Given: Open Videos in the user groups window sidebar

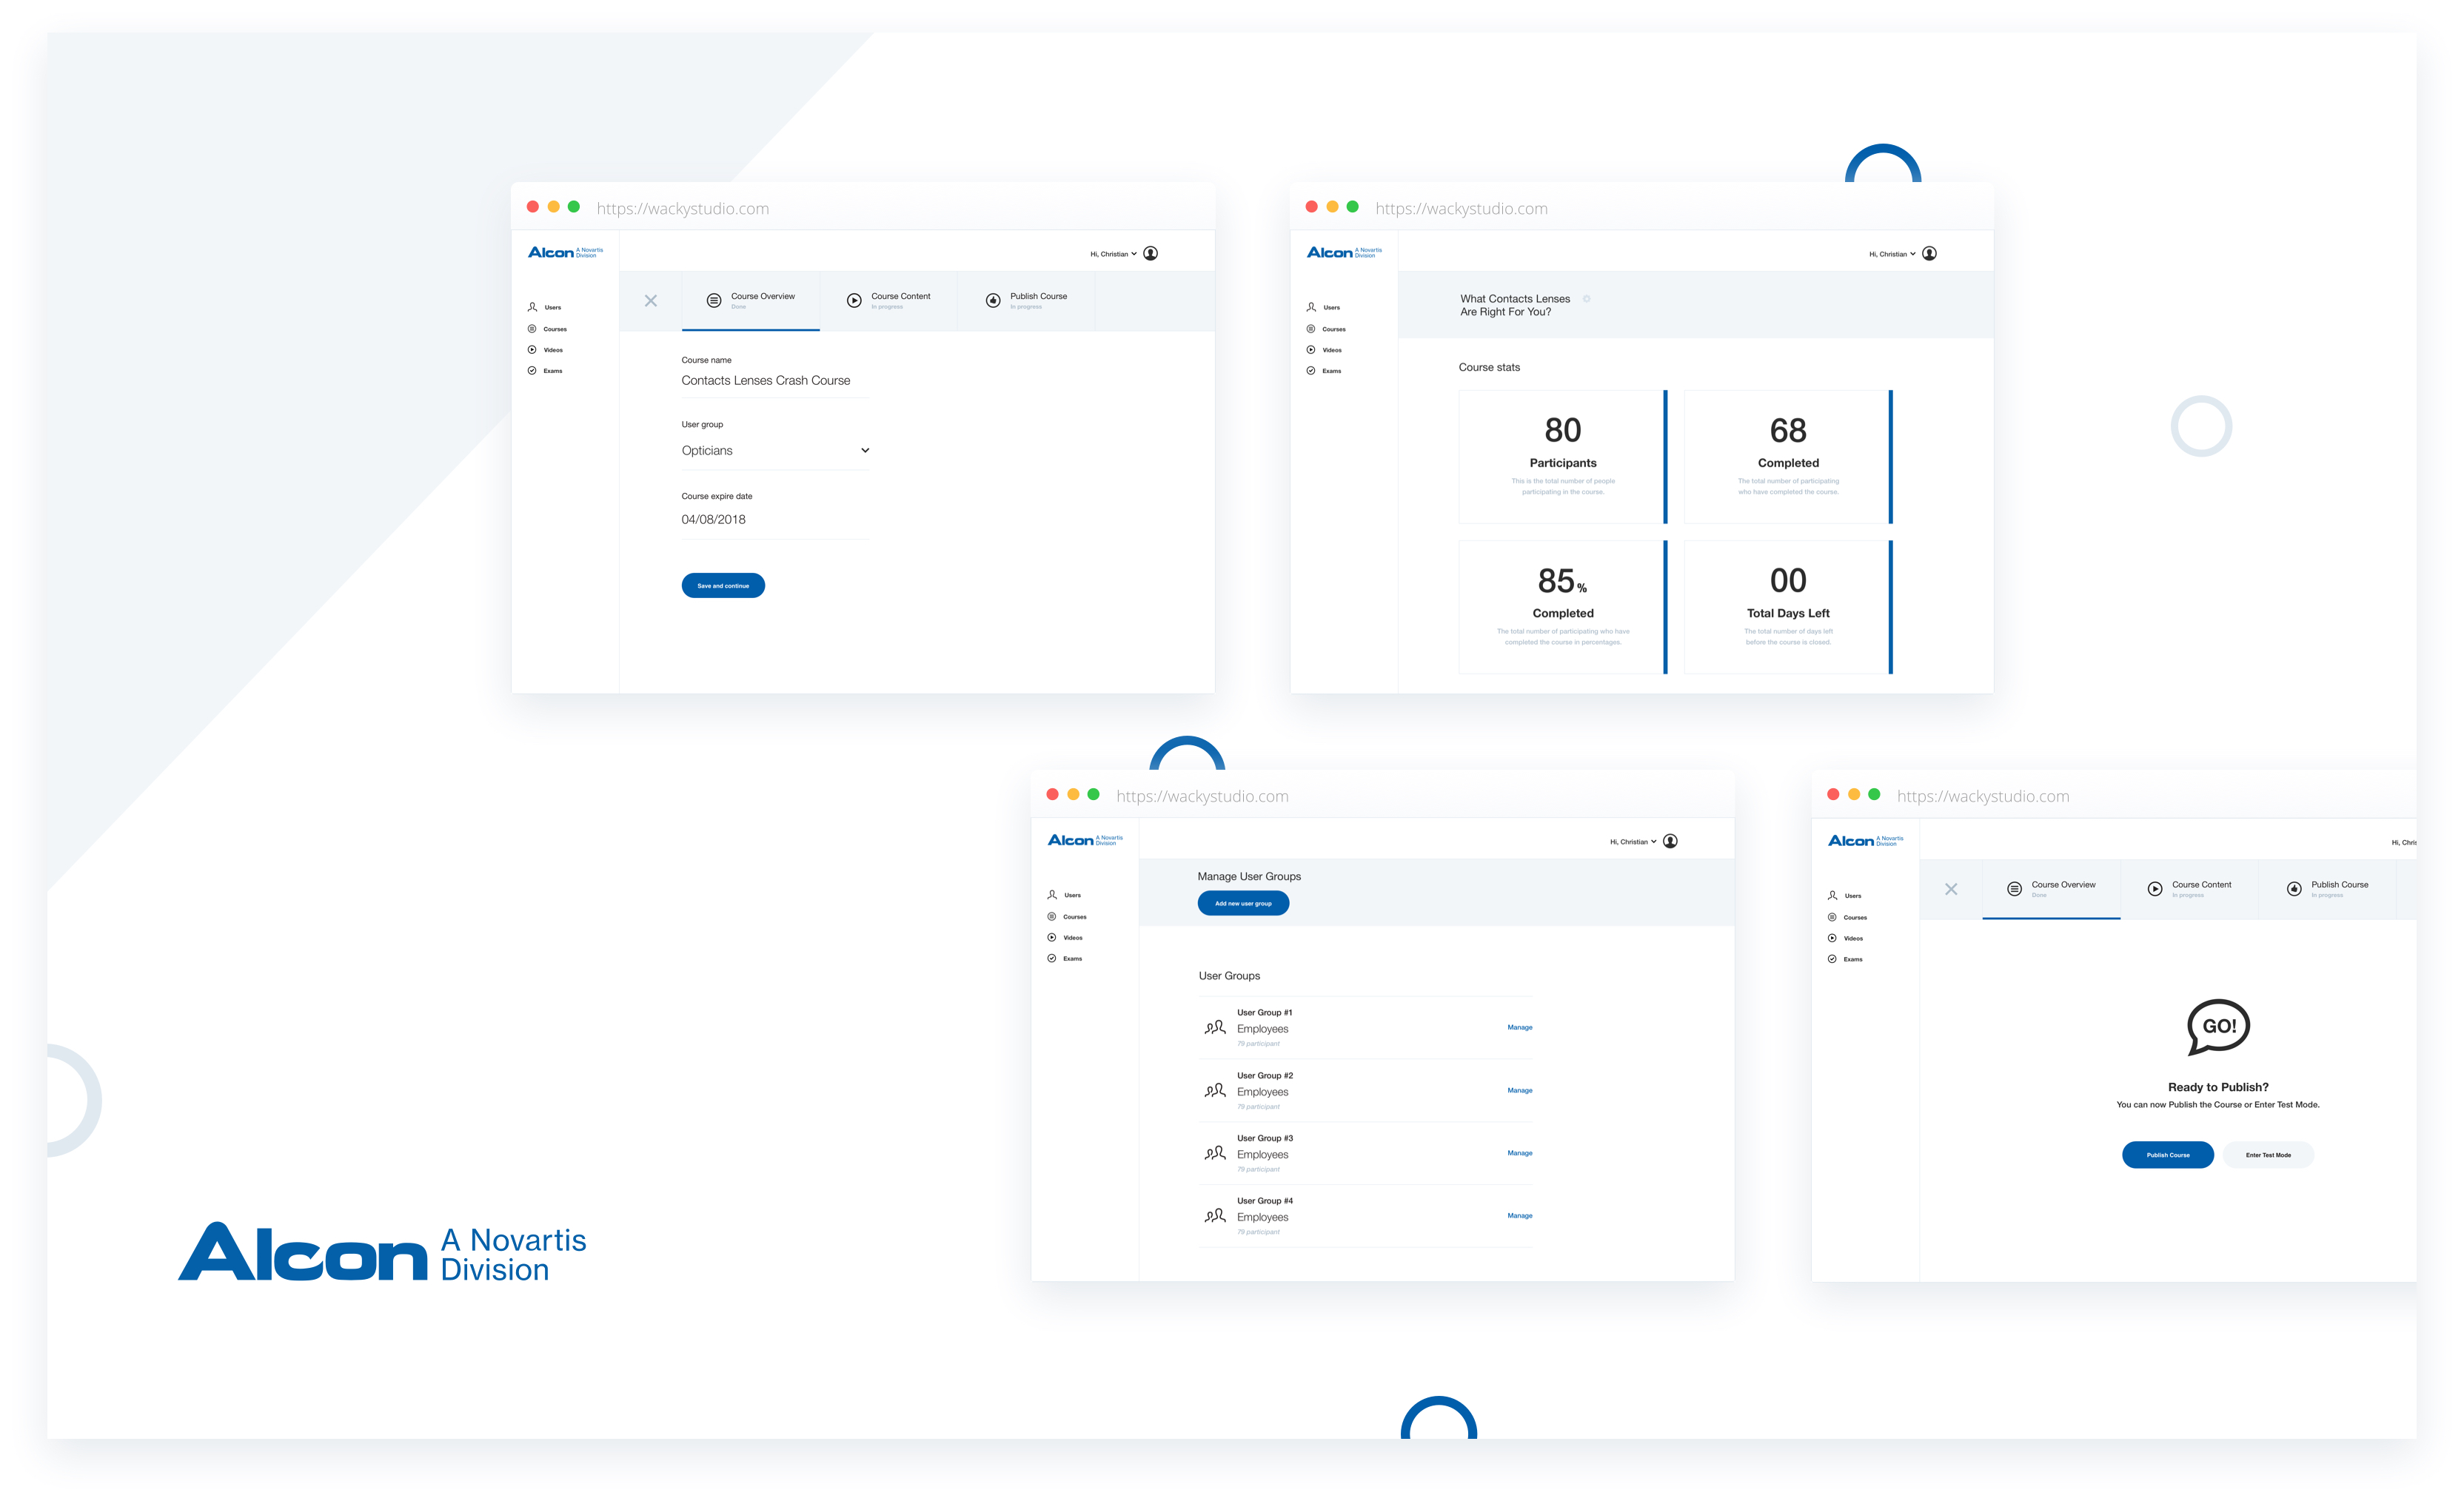Looking at the screenshot, I should pos(1072,937).
